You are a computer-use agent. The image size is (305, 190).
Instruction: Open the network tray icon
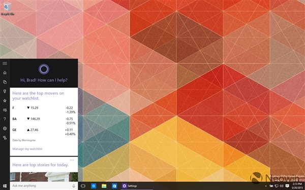(277, 186)
